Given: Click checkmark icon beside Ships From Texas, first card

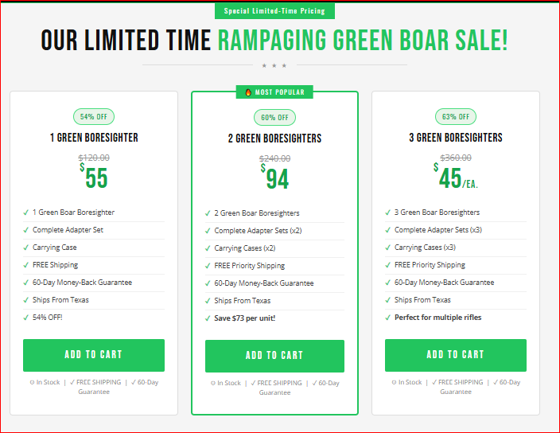Looking at the screenshot, I should pos(25,300).
